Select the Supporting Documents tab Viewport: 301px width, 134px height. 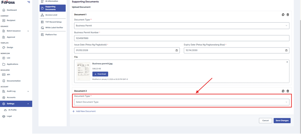52,8
